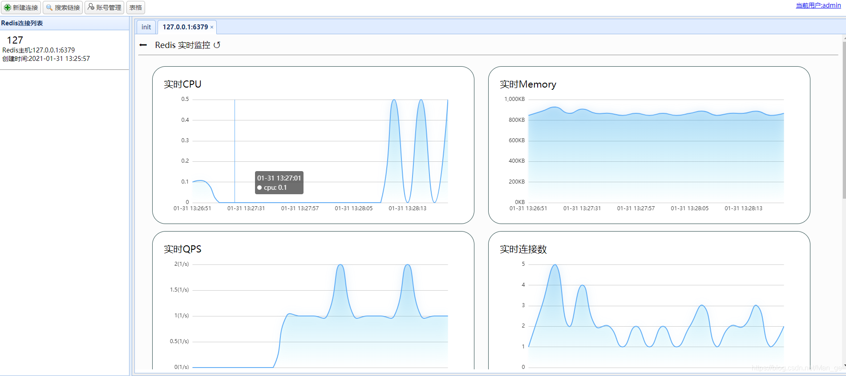
Task: Open 账号管理 account management
Action: click(105, 8)
